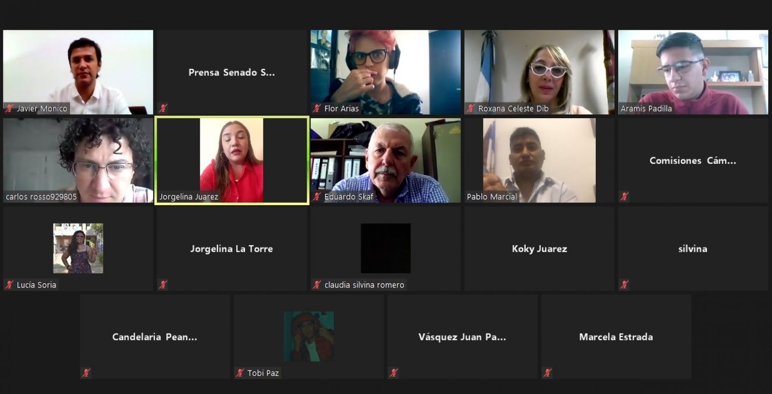Screen dimensions: 772x394
Task: Click muted mic icon on Jorgelina La Torre tile
Action: 163,285
